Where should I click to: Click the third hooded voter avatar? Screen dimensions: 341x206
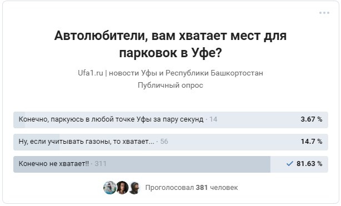tap(134, 188)
